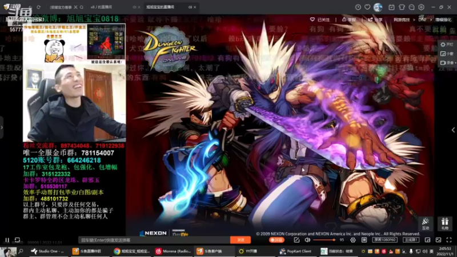Open the messages chat bubble icon
This screenshot has height=257, width=457.
(411, 7)
